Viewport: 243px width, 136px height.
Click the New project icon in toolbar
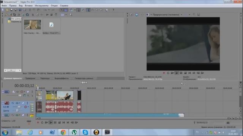(3, 10)
